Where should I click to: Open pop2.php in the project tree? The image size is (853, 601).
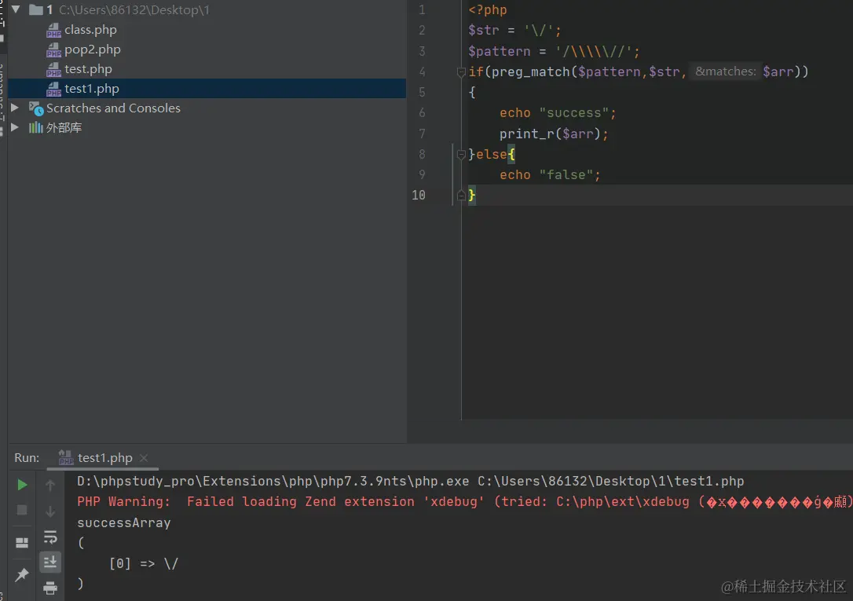pyautogui.click(x=93, y=49)
